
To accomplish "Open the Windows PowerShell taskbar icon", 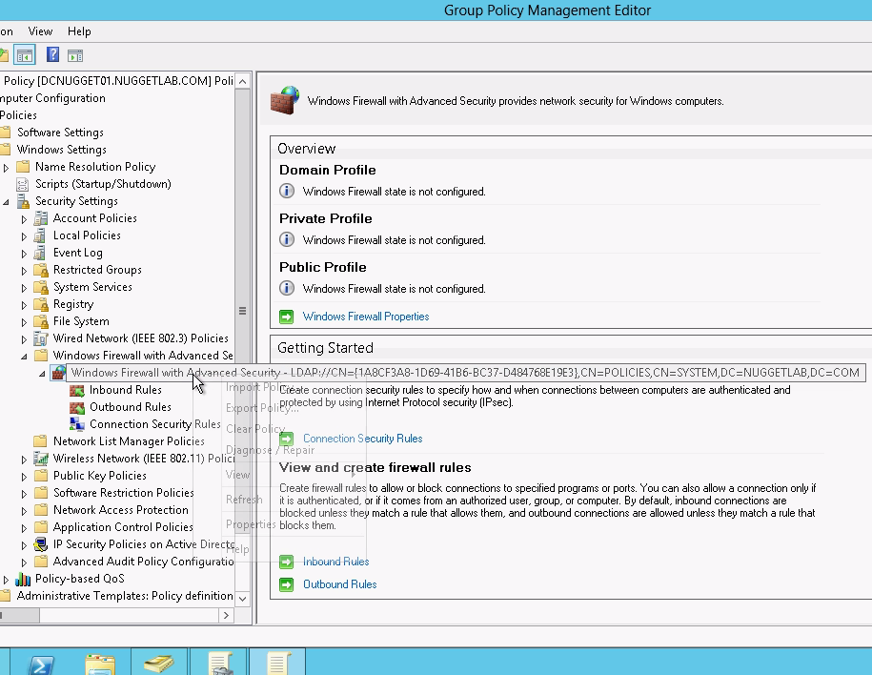I will [x=39, y=664].
